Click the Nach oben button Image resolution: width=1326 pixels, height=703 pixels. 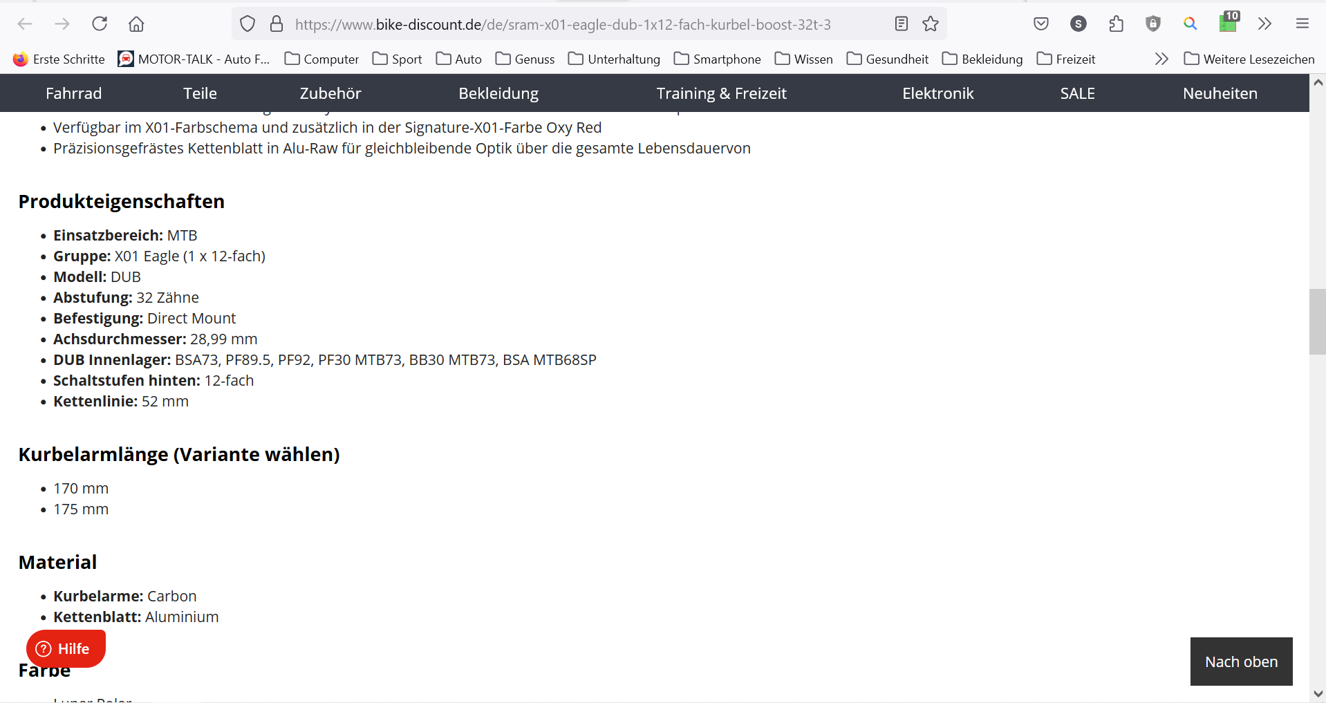point(1242,662)
